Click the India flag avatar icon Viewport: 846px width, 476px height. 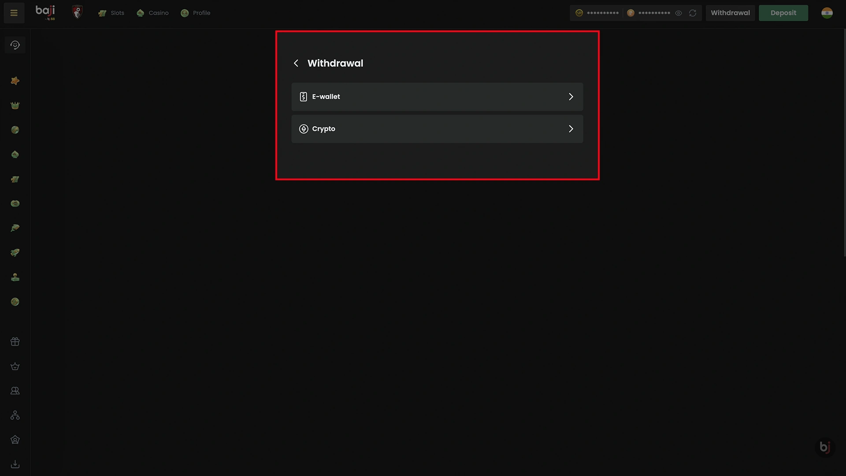coord(827,13)
